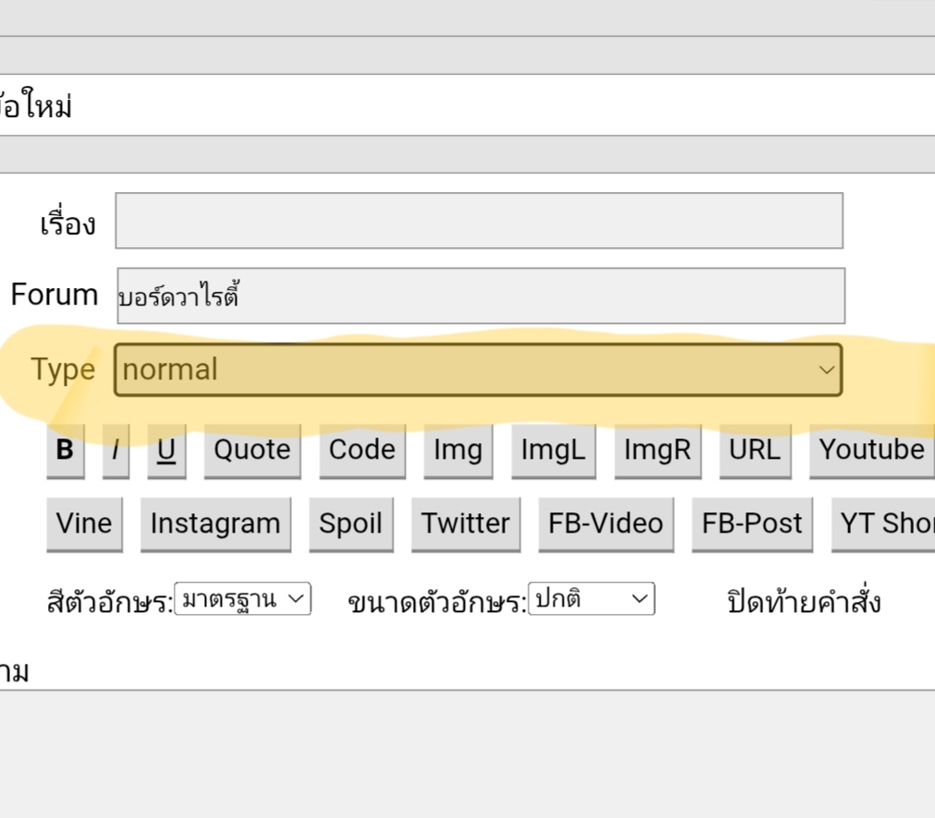935x818 pixels.
Task: Insert an FB-Video embed
Action: click(606, 523)
